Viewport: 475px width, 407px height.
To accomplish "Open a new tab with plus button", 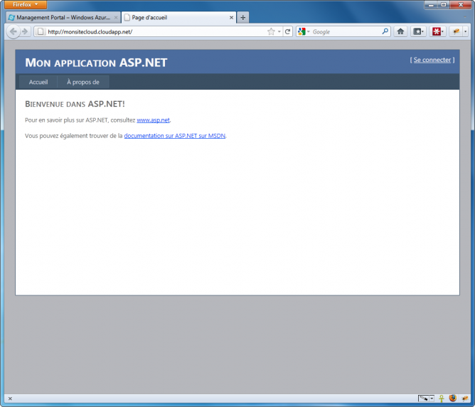I will tap(242, 18).
